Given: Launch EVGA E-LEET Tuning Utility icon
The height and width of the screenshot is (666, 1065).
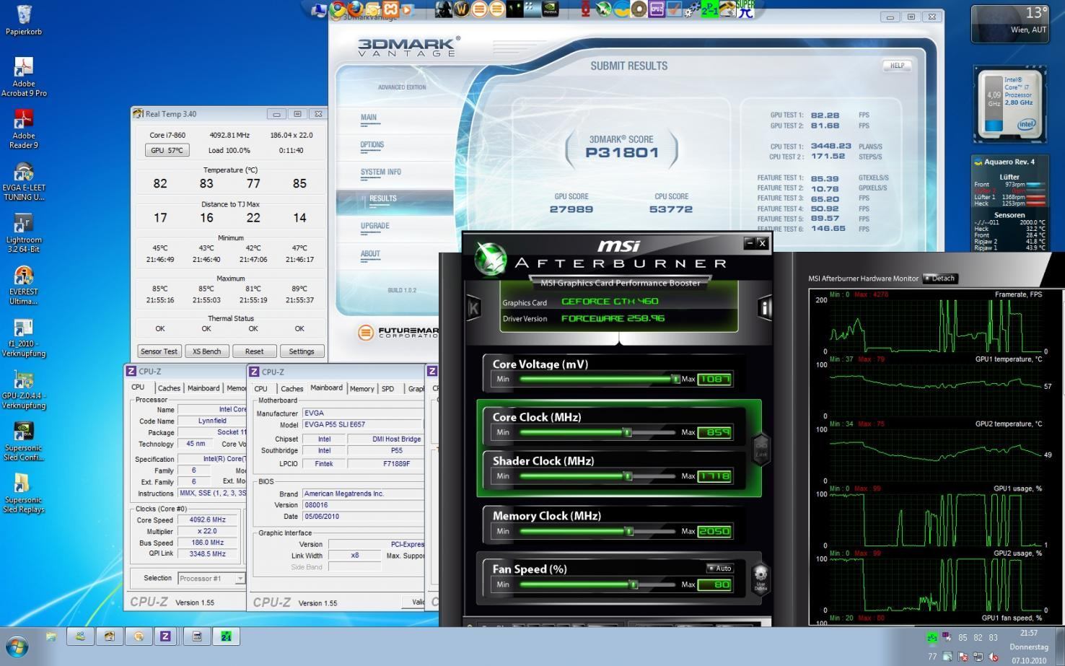Looking at the screenshot, I should [24, 181].
